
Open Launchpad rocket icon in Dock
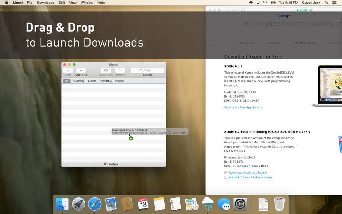pos(79,204)
